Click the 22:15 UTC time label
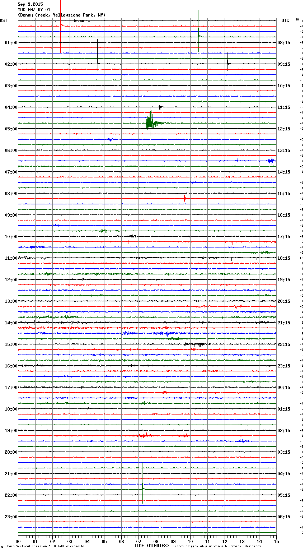The width and height of the screenshot is (305, 551). (x=284, y=344)
